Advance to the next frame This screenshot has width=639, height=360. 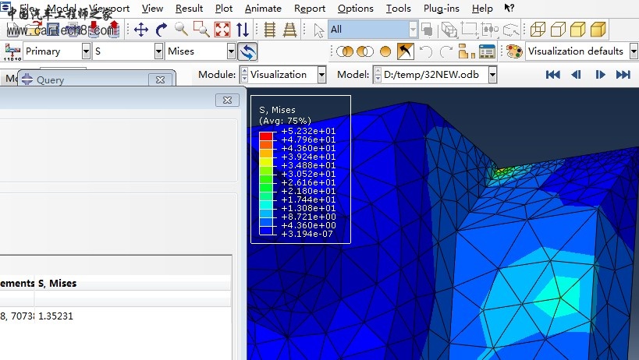click(600, 75)
